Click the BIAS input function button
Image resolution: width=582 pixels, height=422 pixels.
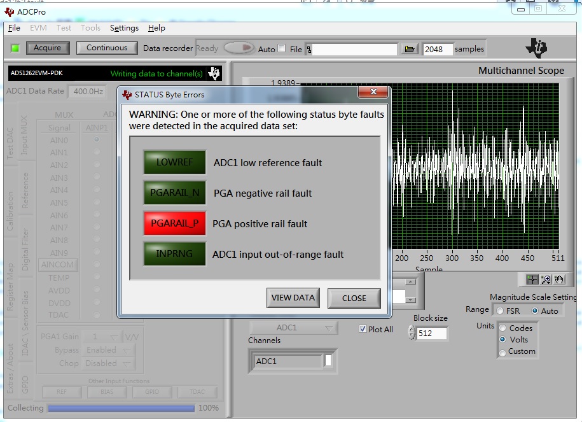tap(107, 392)
